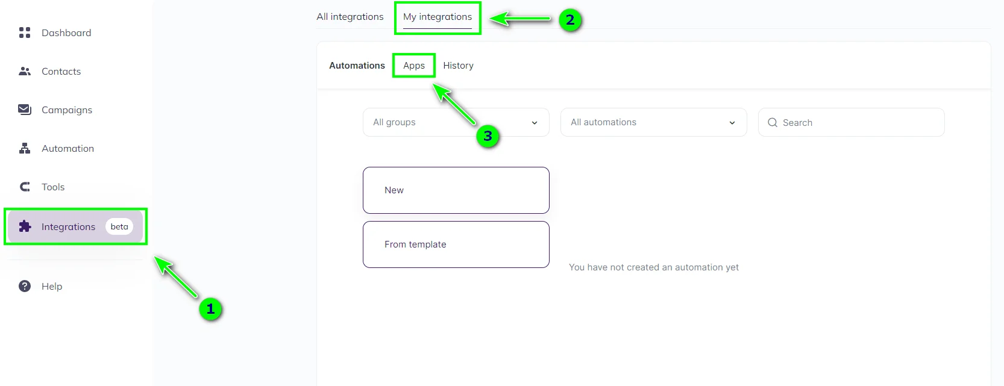Open the History tab
The height and width of the screenshot is (386, 1004).
tap(458, 66)
